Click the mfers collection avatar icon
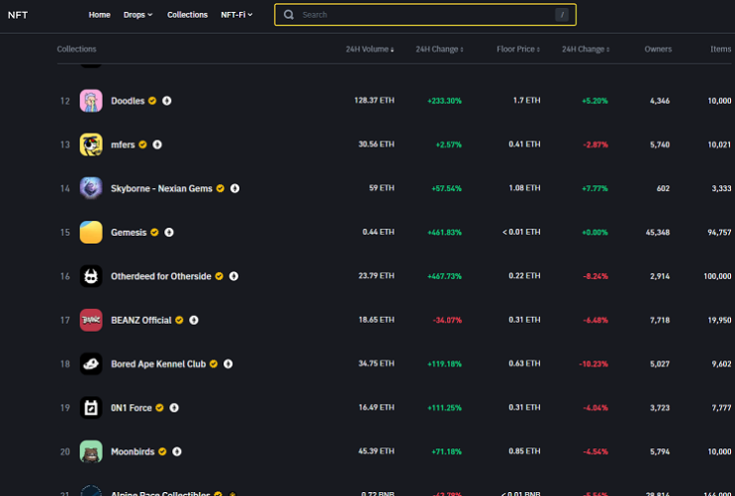This screenshot has width=735, height=496. (x=91, y=145)
